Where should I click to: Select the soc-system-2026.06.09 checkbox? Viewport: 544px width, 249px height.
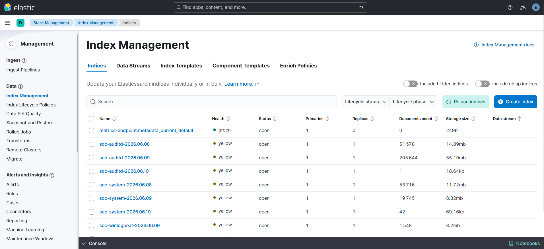click(x=92, y=198)
